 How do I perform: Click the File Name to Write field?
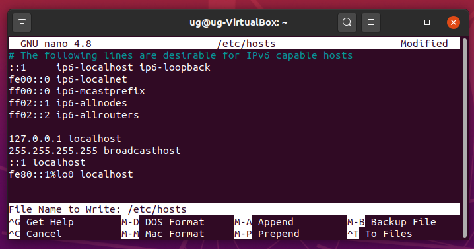[x=234, y=209]
